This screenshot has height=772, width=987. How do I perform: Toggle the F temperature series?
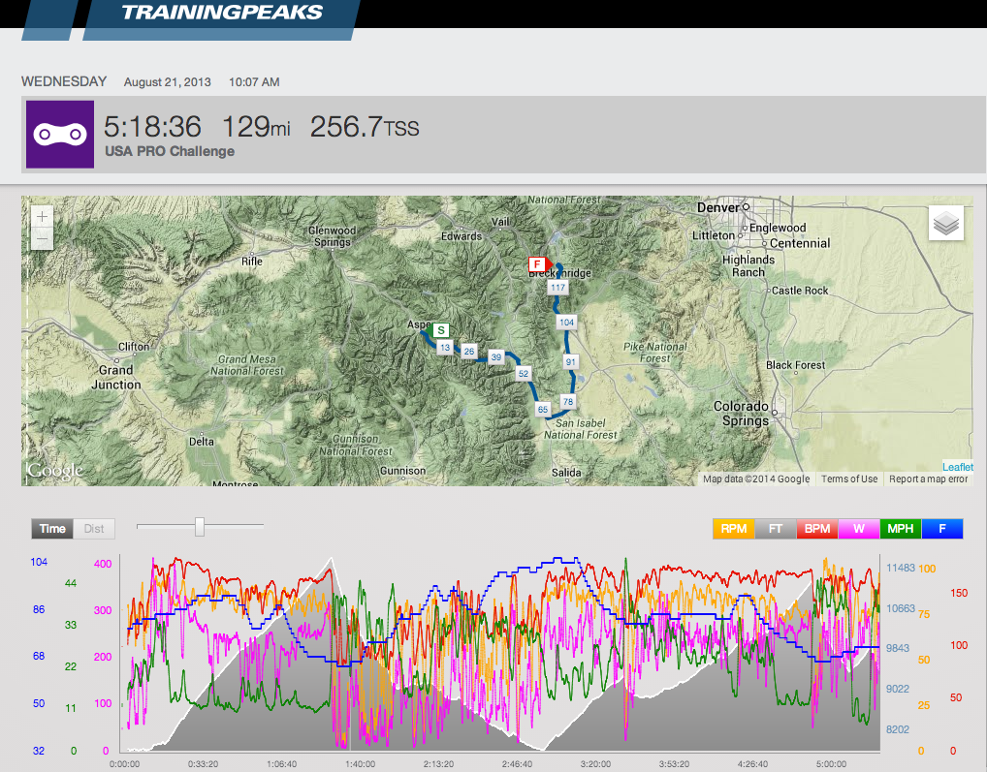(942, 529)
